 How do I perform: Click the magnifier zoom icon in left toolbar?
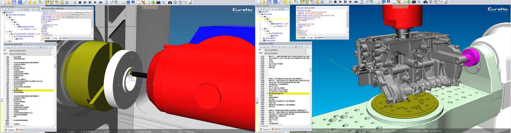(x=25, y=2)
